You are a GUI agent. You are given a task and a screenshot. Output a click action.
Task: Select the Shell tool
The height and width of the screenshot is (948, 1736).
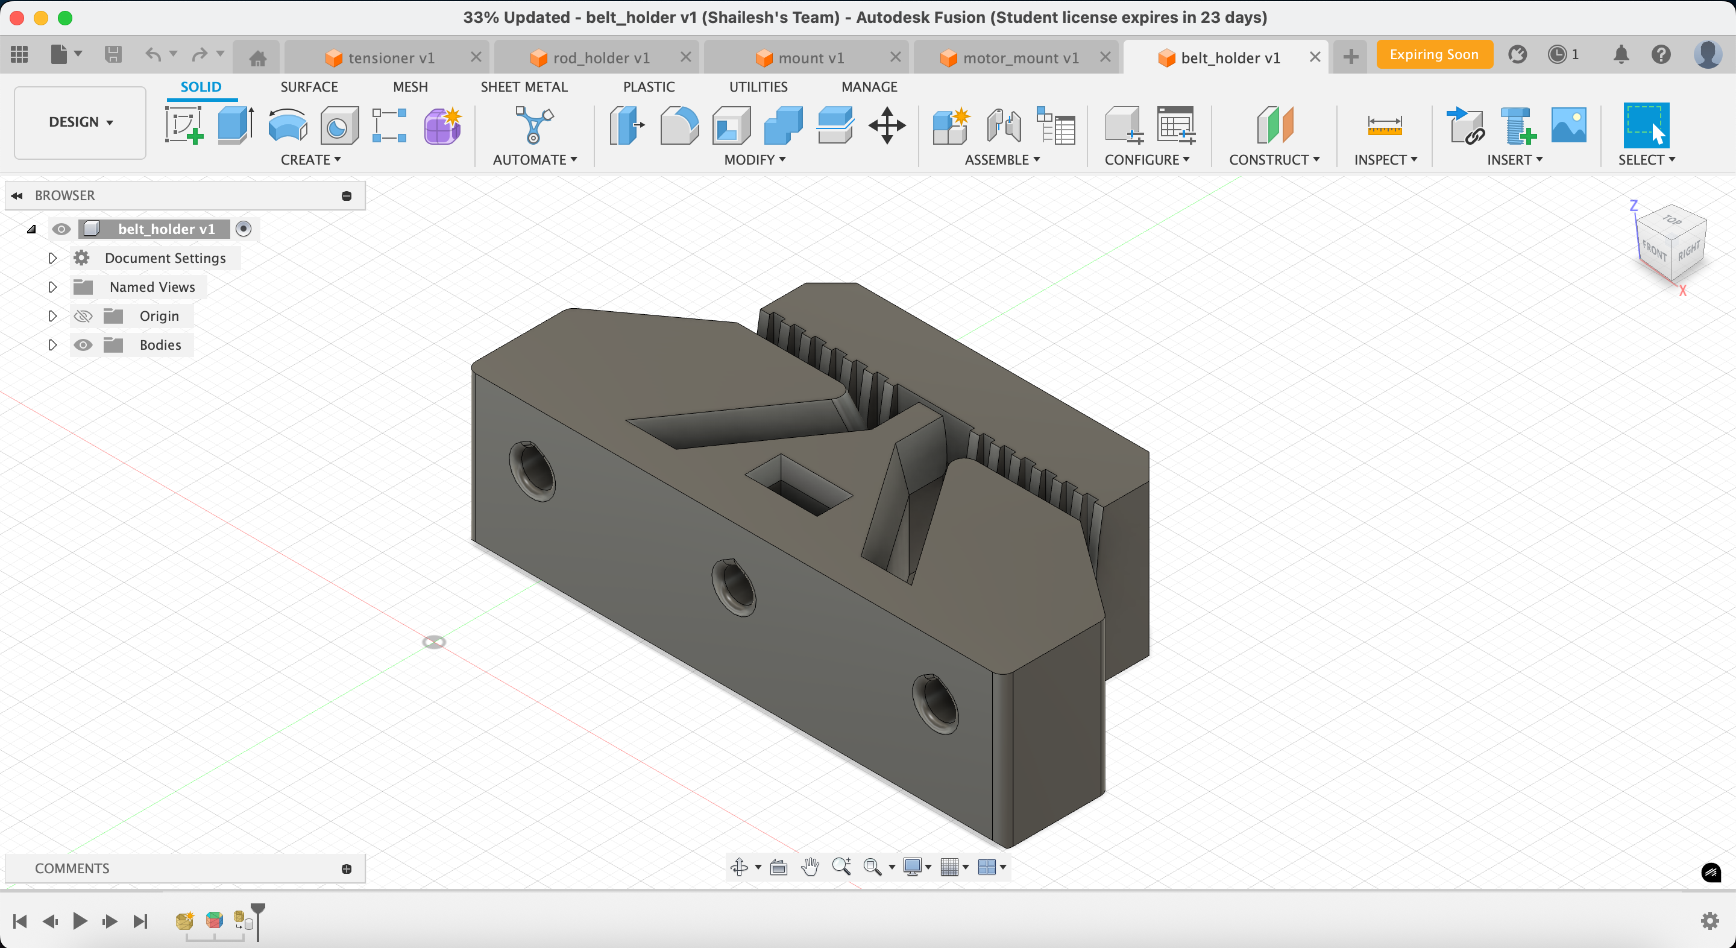coord(731,125)
